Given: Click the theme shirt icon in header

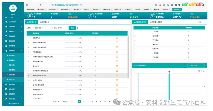Looking at the screenshot, I should coord(179,5).
